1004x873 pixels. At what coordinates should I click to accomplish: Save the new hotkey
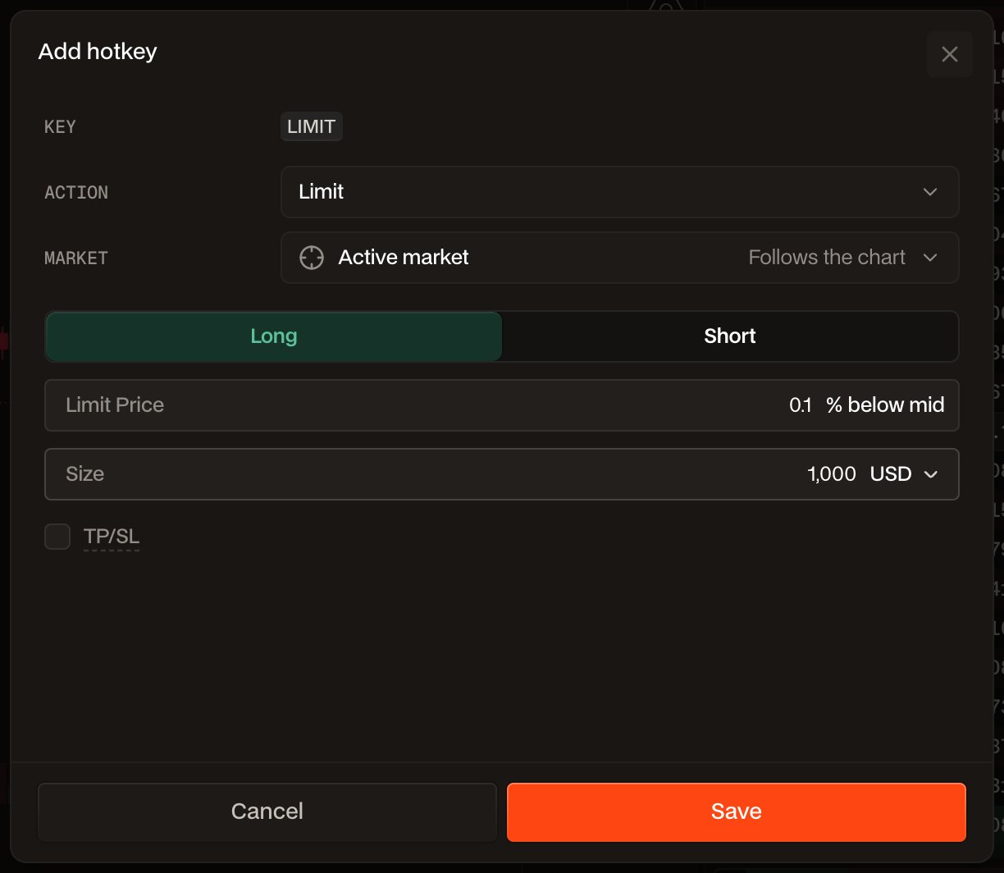[737, 811]
